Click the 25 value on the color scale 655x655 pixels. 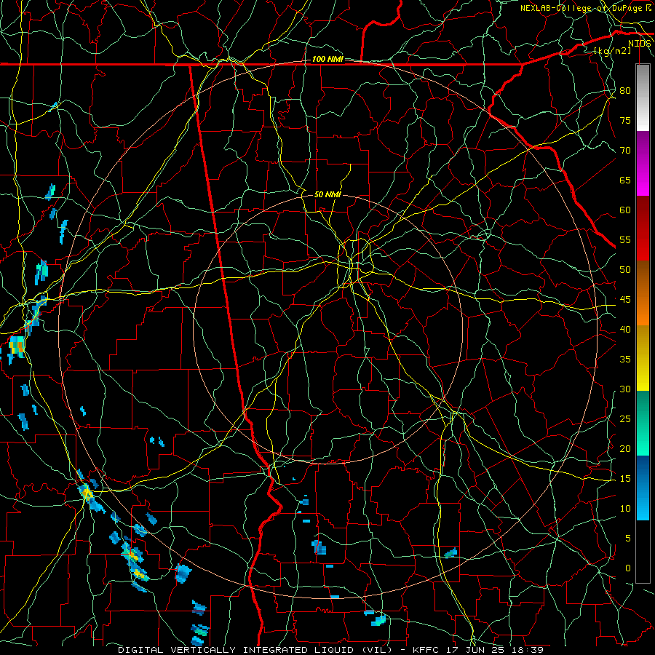625,419
